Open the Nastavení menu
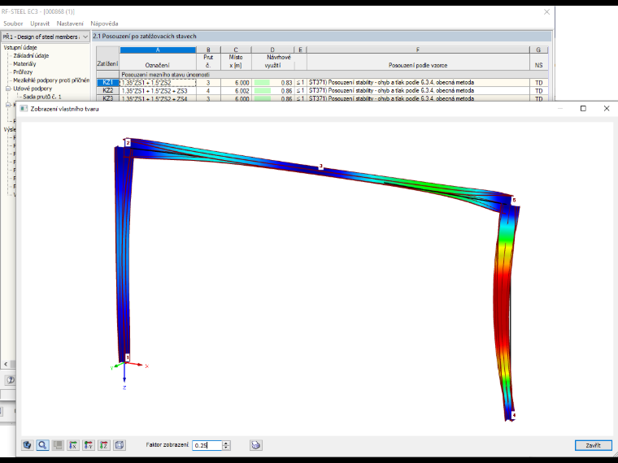The width and height of the screenshot is (618, 463). pyautogui.click(x=70, y=24)
